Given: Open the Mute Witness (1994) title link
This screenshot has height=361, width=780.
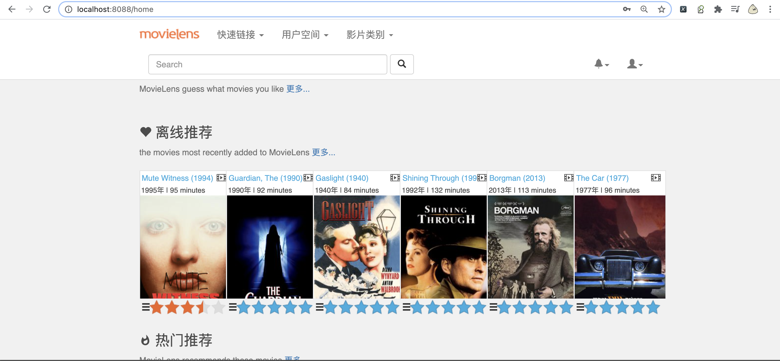Looking at the screenshot, I should (x=177, y=178).
